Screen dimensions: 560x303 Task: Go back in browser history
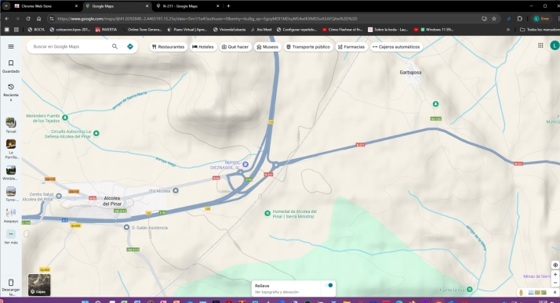(7, 19)
